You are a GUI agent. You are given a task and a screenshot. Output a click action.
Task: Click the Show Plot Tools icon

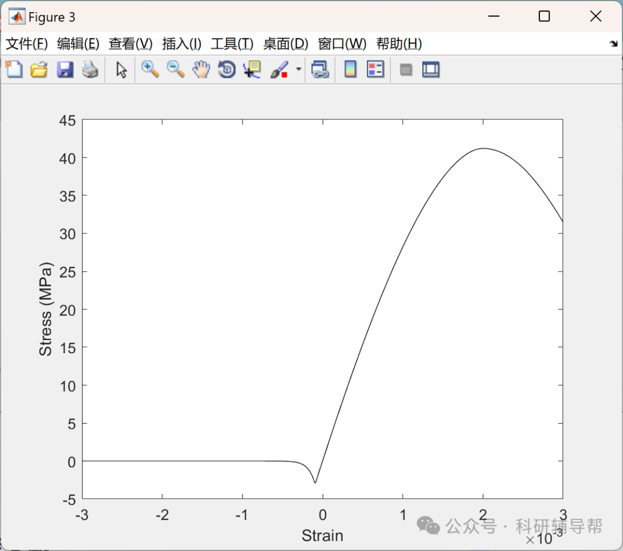tap(431, 70)
